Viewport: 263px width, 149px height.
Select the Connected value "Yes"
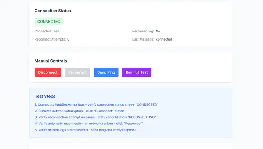(x=56, y=31)
